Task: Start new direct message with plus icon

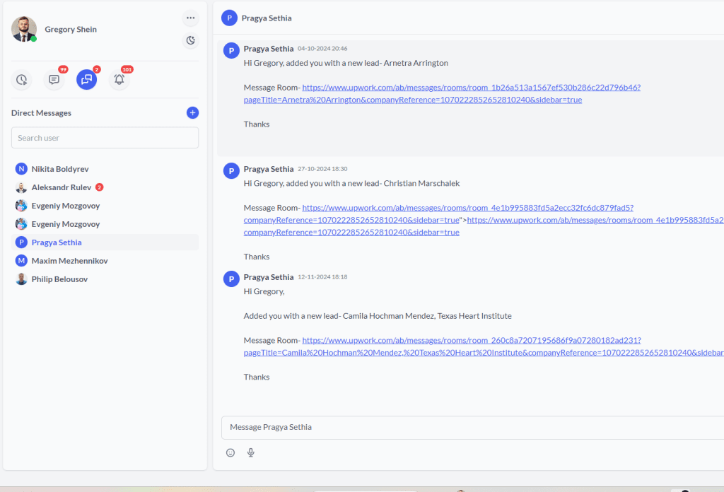Action: tap(192, 113)
